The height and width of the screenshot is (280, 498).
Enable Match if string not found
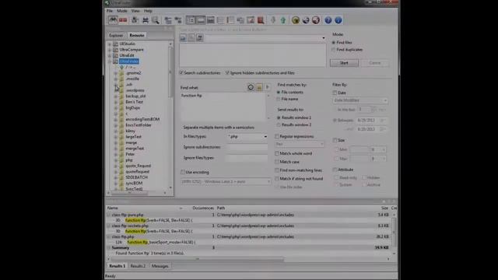[277, 178]
